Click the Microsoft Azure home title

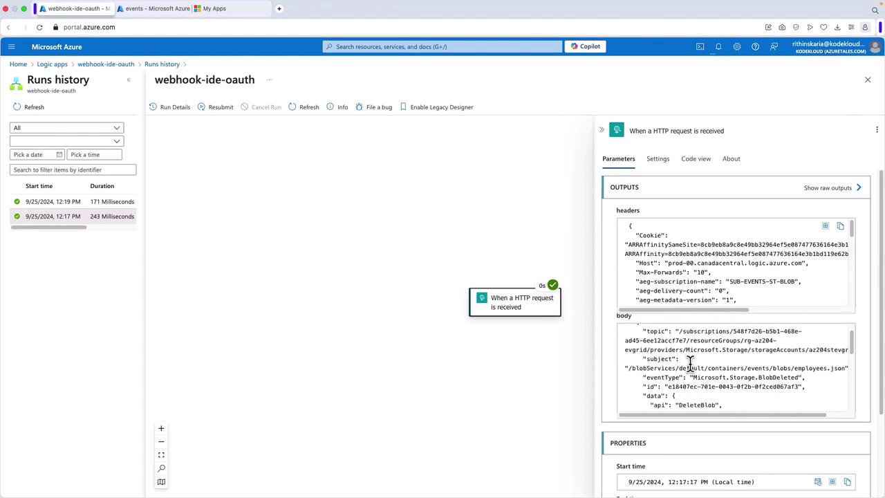[57, 47]
